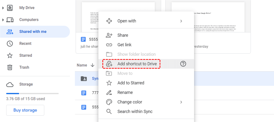The image size is (274, 122).
Task: Click the storage usage progress bar
Action: coord(32,93)
